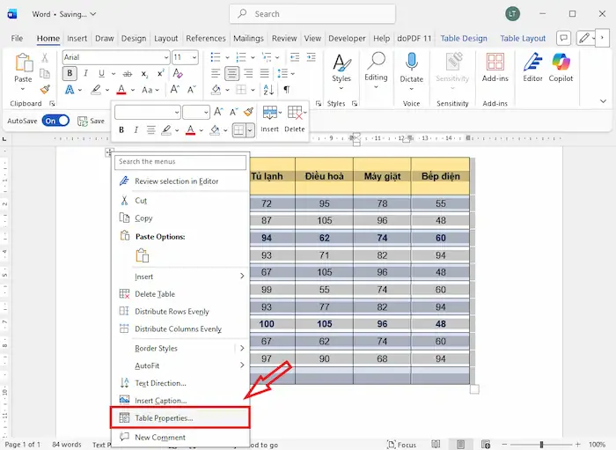Click the Paste clipboard icon in ribbon
This screenshot has height=450, width=616.
24,63
